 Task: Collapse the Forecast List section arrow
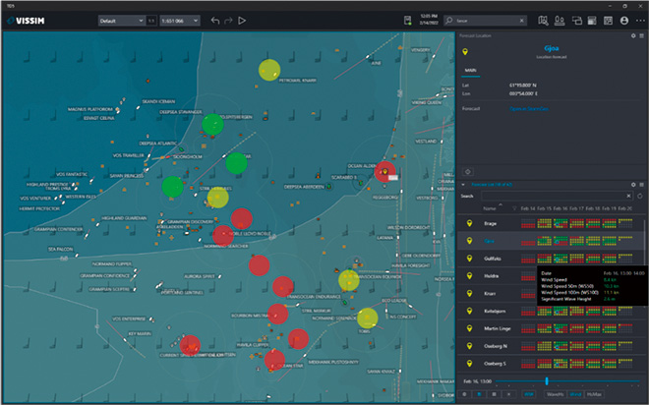coord(463,185)
